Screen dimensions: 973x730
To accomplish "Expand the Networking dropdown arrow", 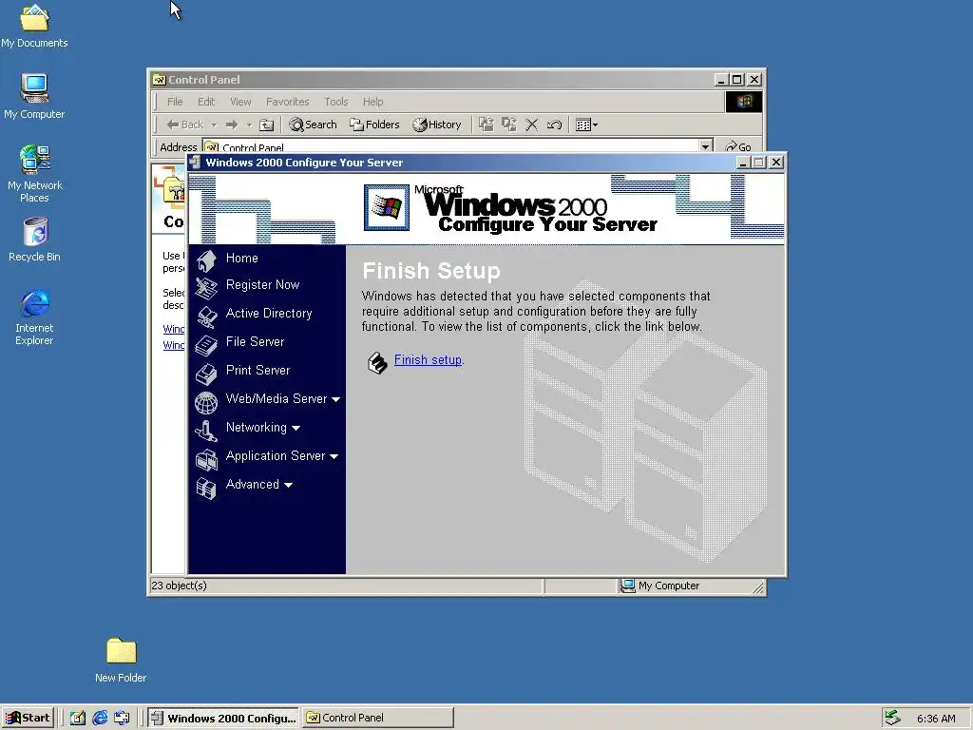I will click(x=296, y=428).
